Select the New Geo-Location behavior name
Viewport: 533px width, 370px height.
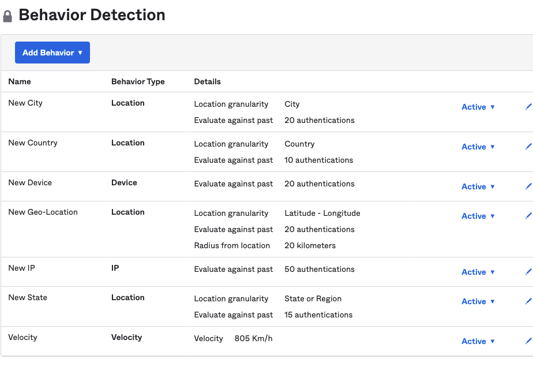pos(43,212)
